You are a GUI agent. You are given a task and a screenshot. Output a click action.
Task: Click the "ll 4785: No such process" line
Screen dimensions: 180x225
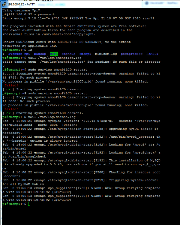click(26, 77)
